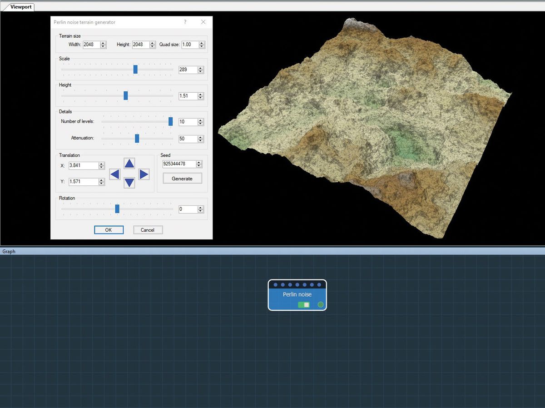Click the question mark help icon
This screenshot has height=408, width=545.
(185, 22)
